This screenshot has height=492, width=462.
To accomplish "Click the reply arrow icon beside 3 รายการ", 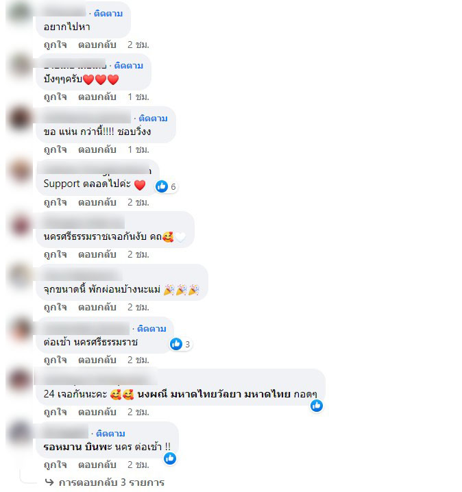I will (x=49, y=482).
